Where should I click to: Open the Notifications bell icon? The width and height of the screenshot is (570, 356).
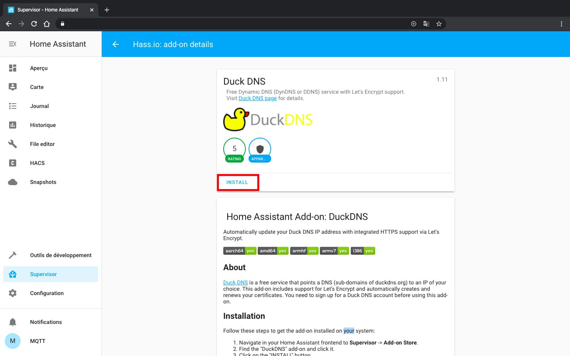coord(13,322)
